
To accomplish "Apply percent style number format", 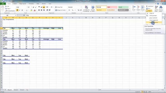I will click(73, 10).
